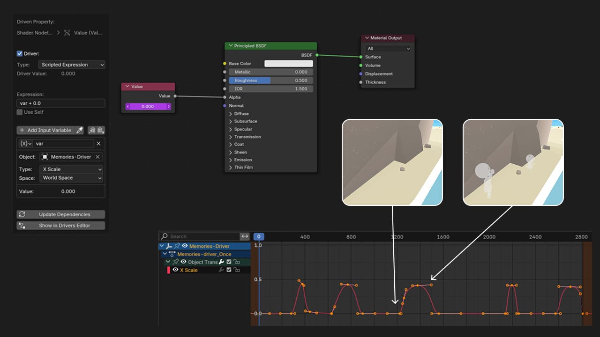Expand the Sheen panel

point(231,152)
